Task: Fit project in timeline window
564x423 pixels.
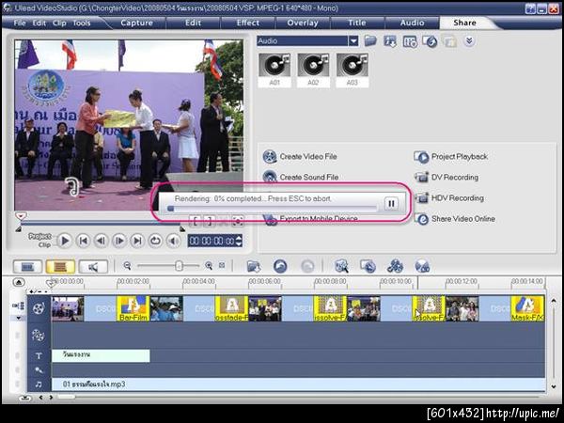Action: (x=222, y=265)
